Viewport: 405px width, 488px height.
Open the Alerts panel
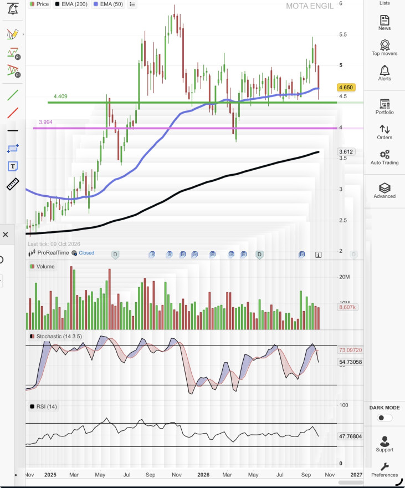tap(385, 73)
